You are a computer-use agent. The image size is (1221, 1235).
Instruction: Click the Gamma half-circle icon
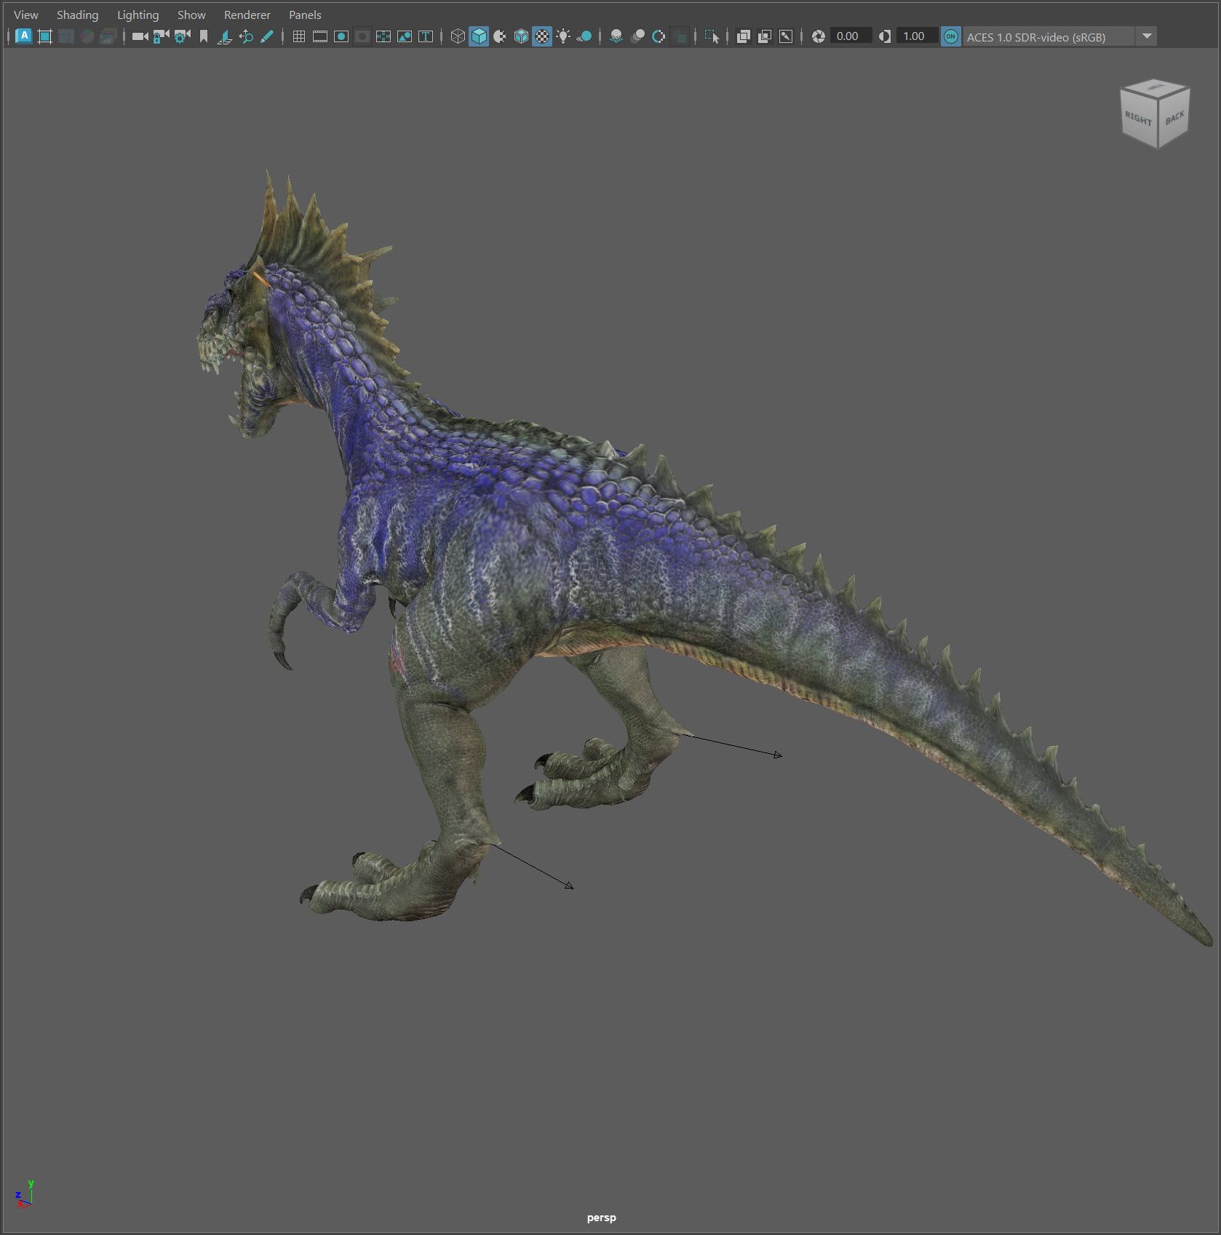point(884,36)
